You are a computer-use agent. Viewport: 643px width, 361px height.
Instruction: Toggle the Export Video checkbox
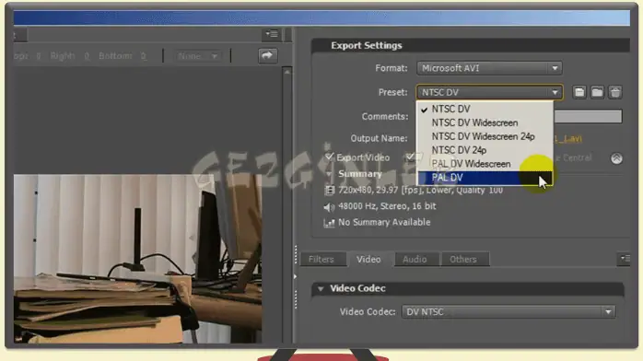point(329,157)
